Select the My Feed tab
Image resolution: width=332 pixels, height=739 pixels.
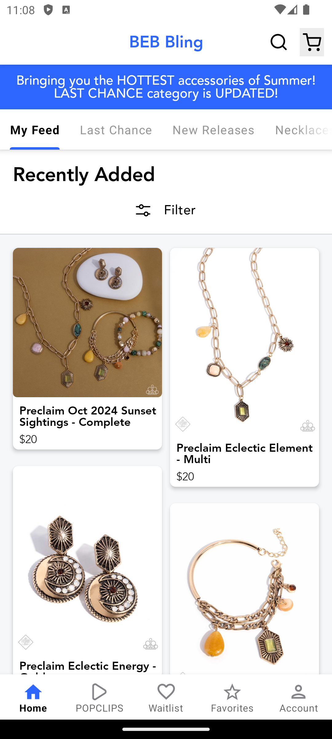[x=35, y=130]
